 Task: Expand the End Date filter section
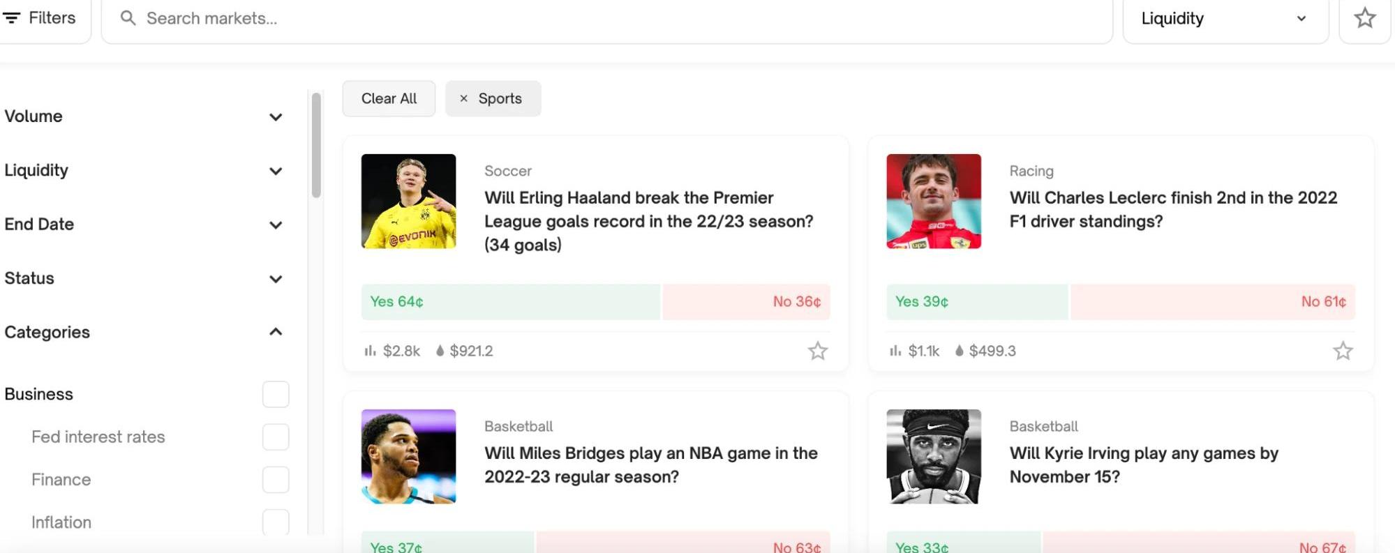click(x=276, y=225)
